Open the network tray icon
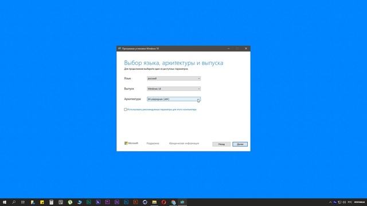This screenshot has width=367, height=206. (x=339, y=202)
